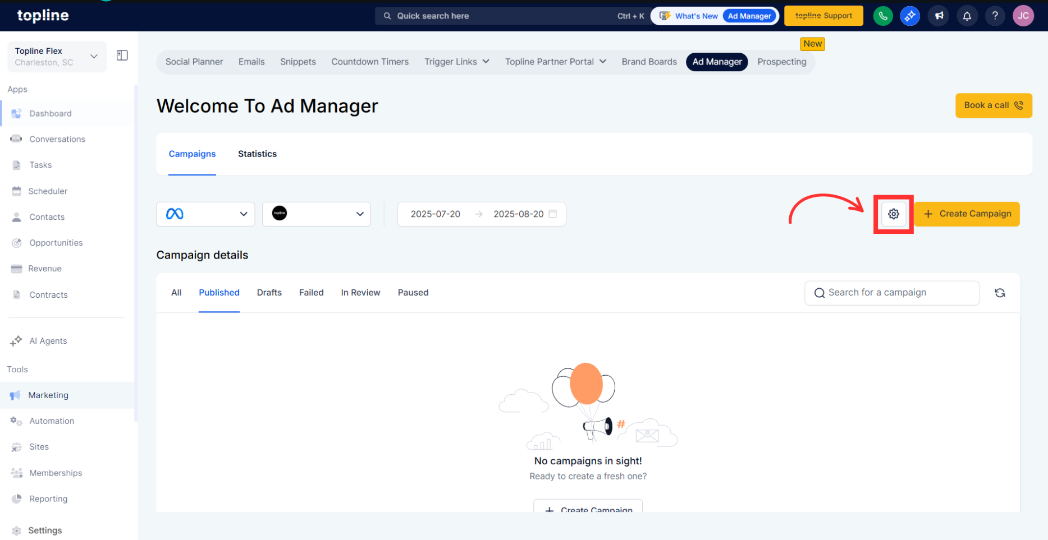Select the Ad Manager tab
Viewport: 1048px width, 540px height.
[717, 62]
